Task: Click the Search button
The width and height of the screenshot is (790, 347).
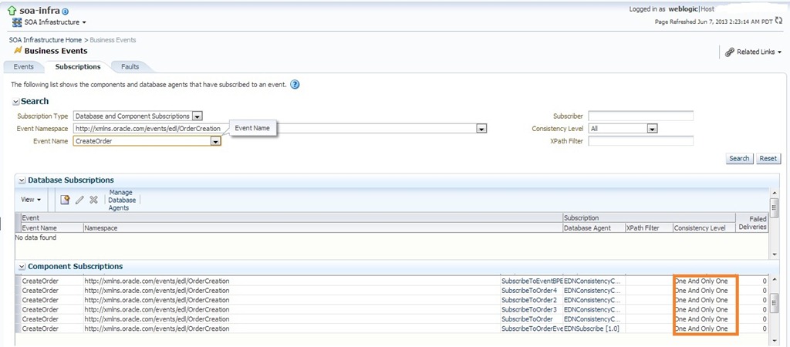Action: click(x=738, y=158)
